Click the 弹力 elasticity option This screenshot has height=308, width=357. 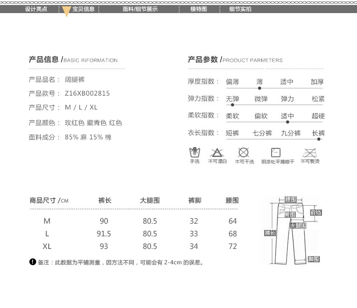coord(287,99)
